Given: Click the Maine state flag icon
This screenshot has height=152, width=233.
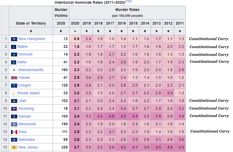Looking at the screenshot, I should coord(13,47).
